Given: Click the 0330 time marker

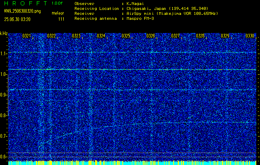Looking at the screenshot, I should point(250,36).
